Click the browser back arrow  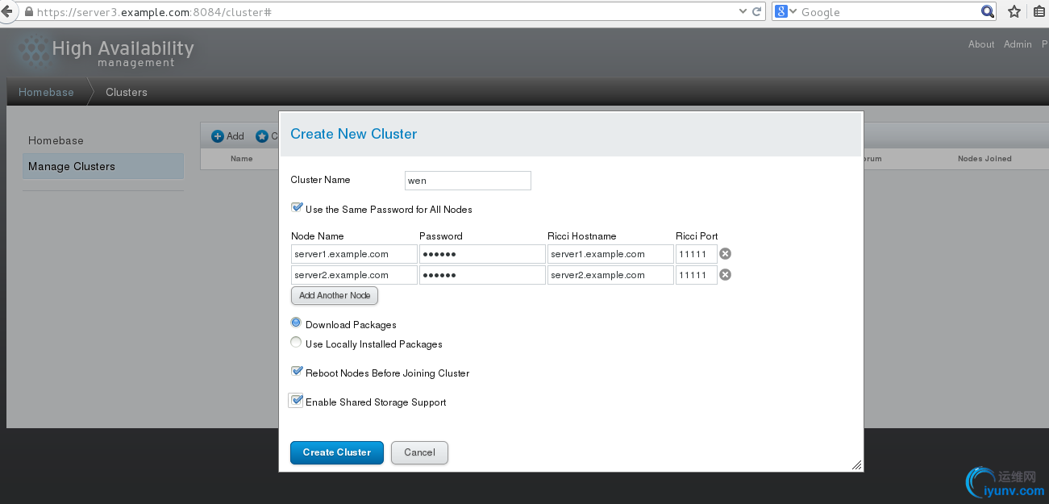(7, 12)
